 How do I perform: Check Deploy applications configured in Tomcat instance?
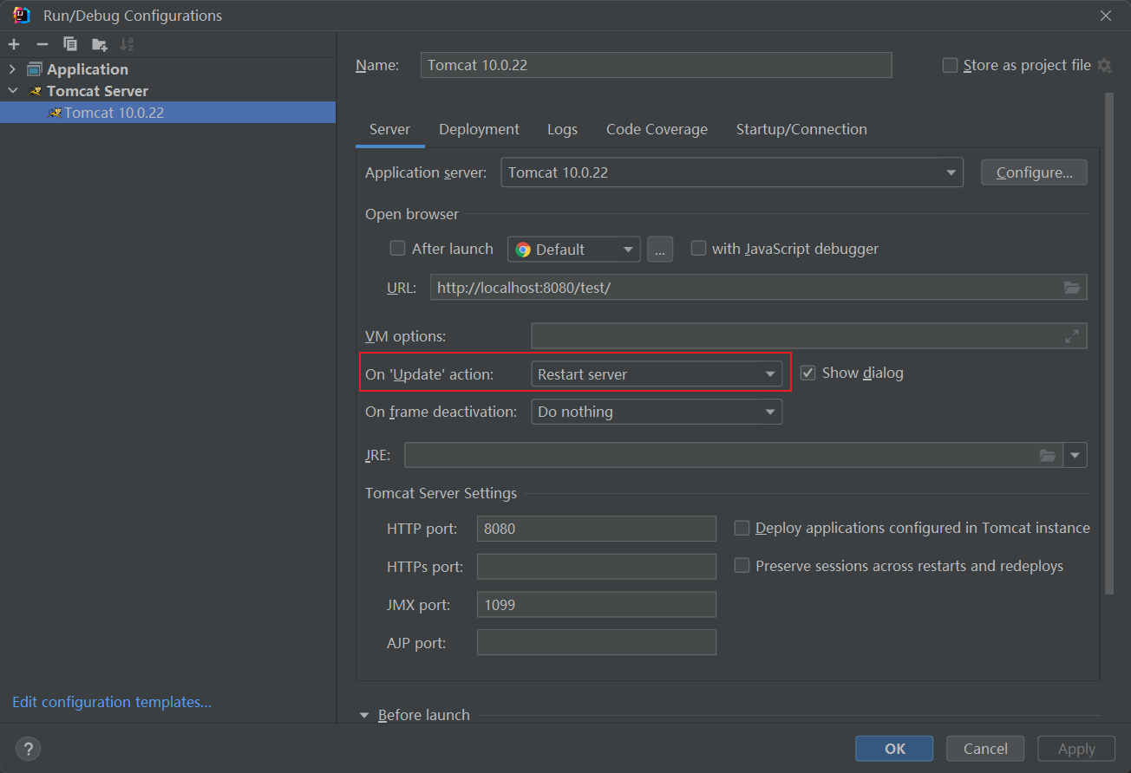tap(742, 528)
